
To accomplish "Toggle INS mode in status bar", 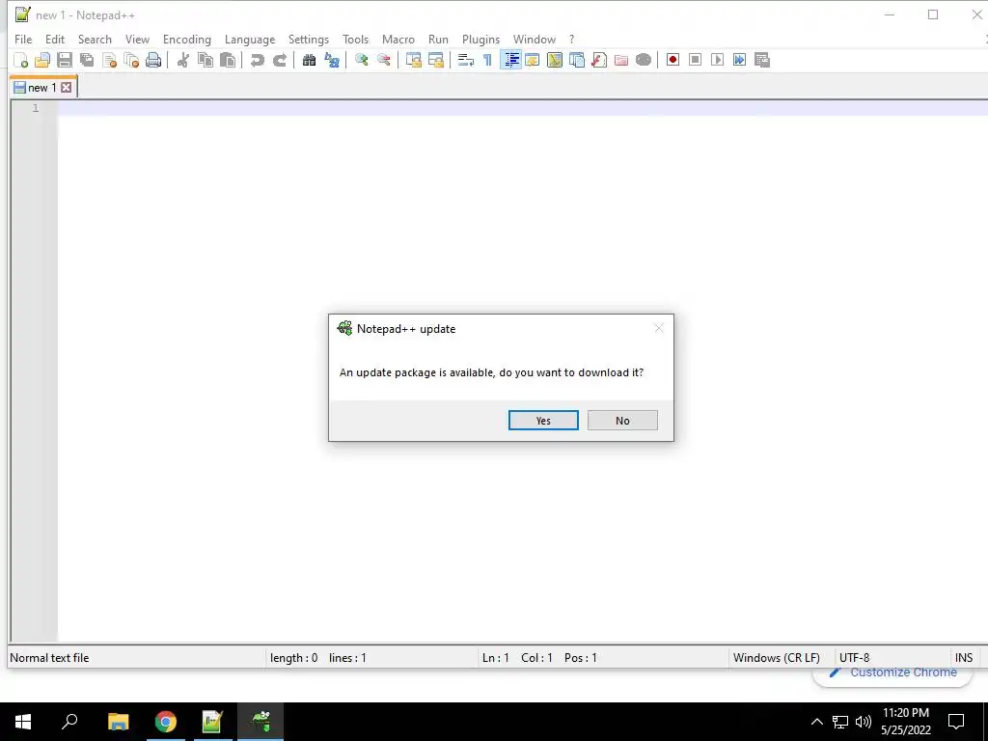I will coord(964,658).
